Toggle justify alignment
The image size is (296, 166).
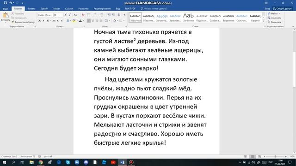[101, 21]
